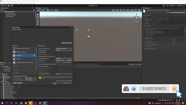Click the version control gear icon
Viewport: 186px width, 105px height.
point(12,6)
